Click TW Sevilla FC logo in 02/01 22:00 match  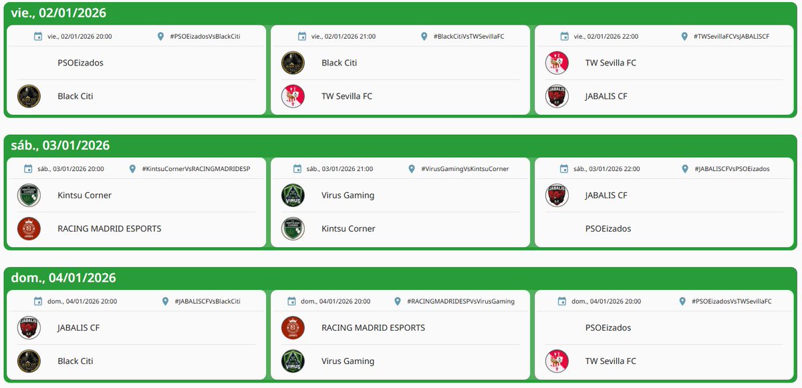557,63
